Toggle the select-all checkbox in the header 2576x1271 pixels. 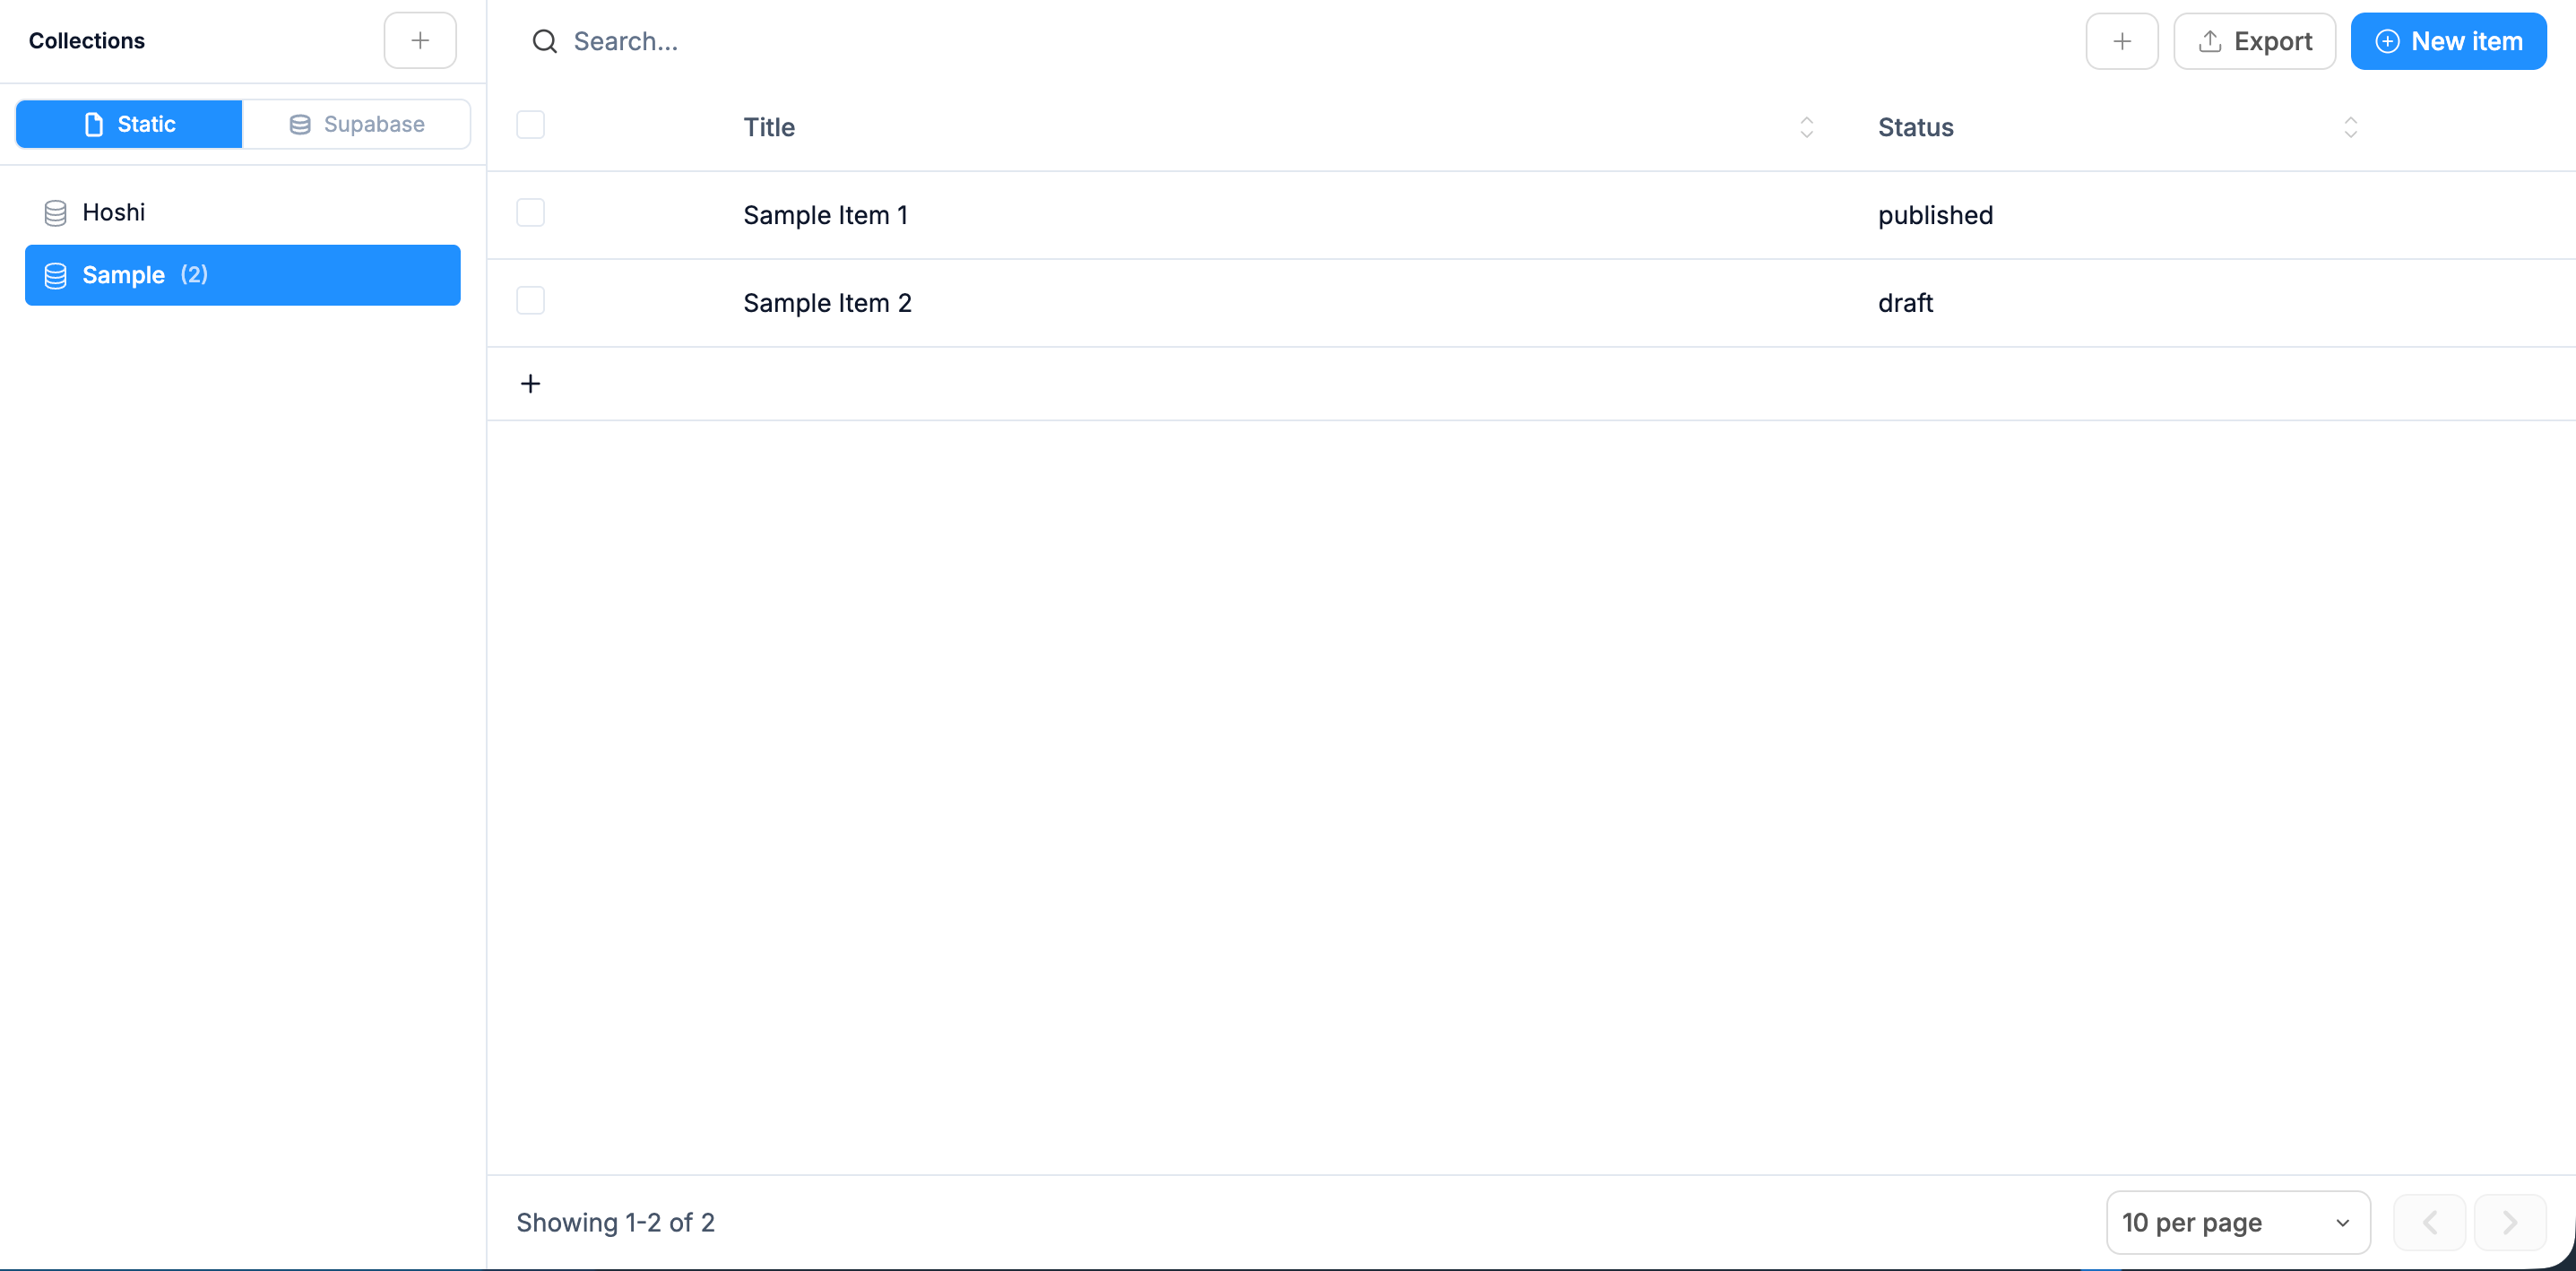531,125
